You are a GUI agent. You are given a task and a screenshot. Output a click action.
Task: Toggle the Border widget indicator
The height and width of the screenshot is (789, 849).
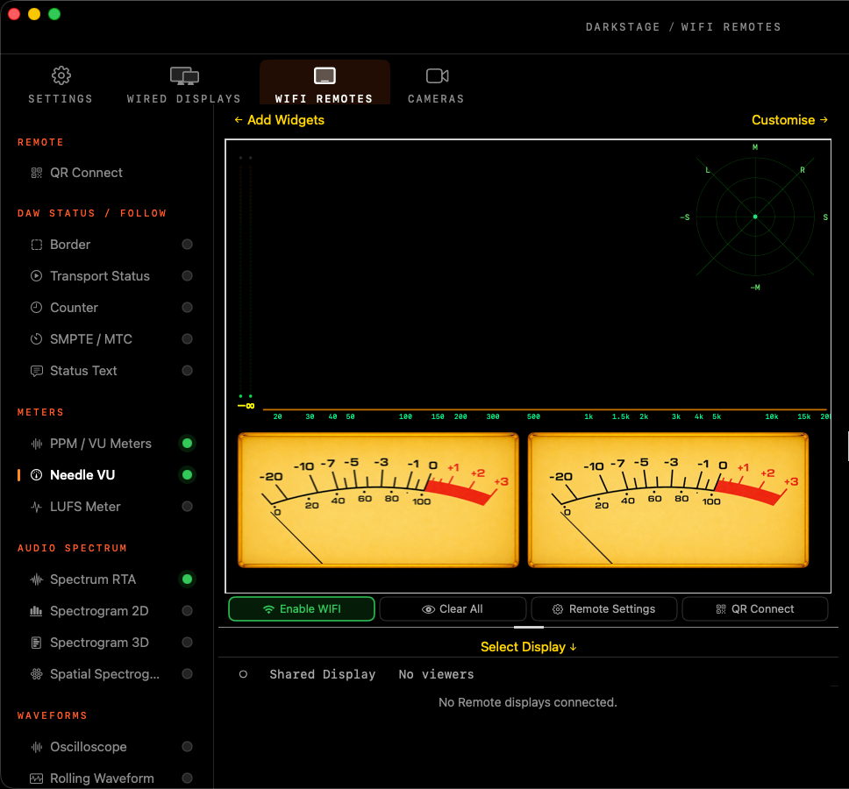(x=188, y=245)
